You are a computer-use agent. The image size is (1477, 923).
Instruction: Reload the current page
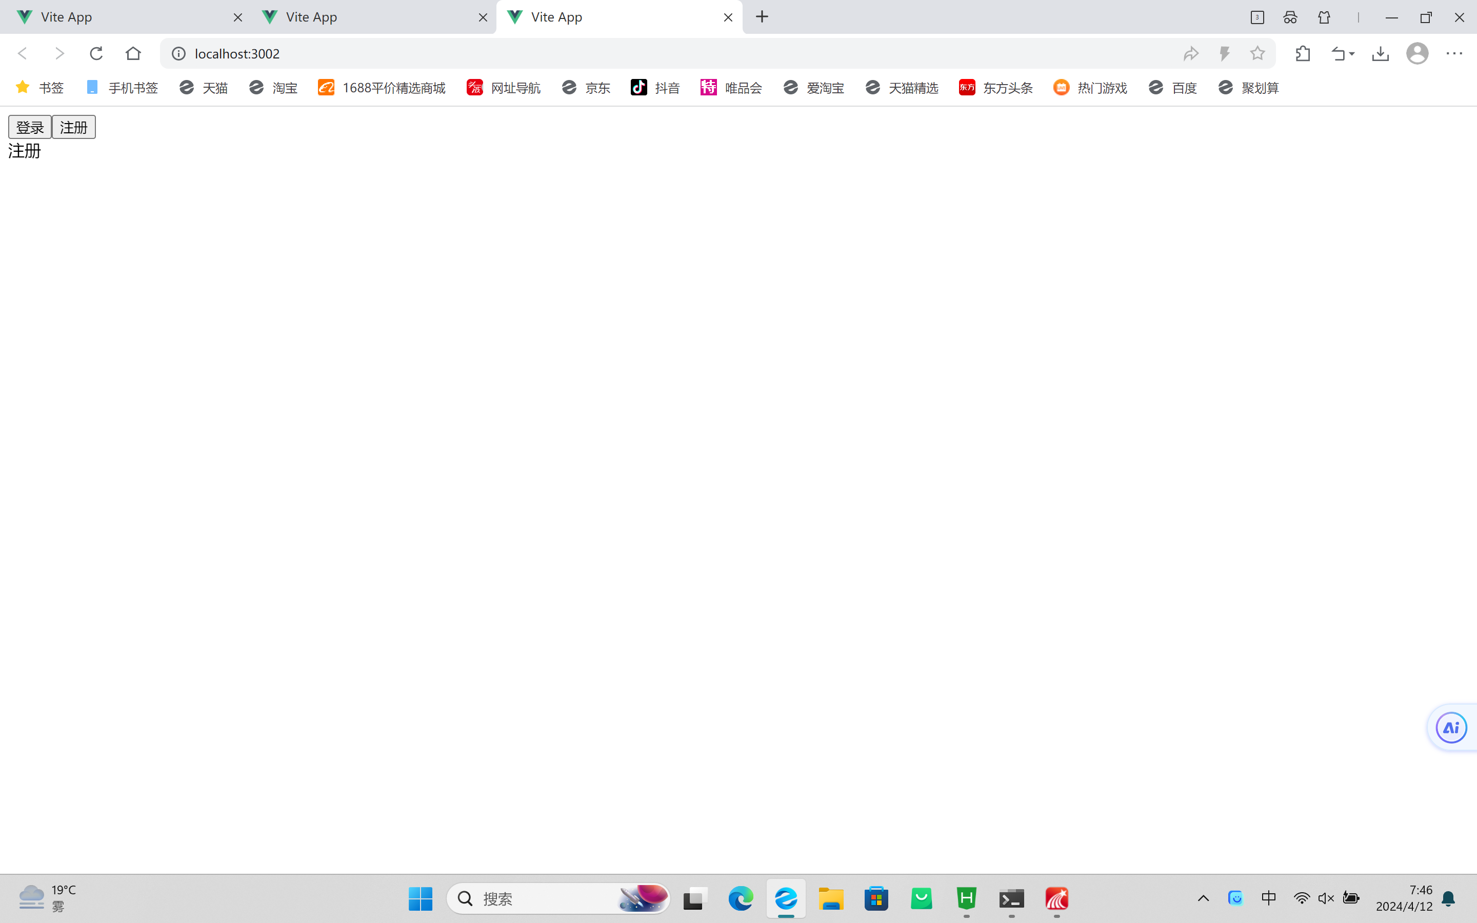pos(96,53)
